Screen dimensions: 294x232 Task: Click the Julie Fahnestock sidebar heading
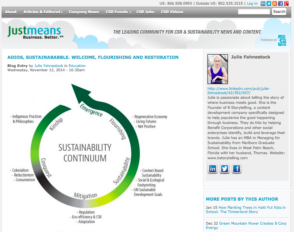(x=250, y=57)
